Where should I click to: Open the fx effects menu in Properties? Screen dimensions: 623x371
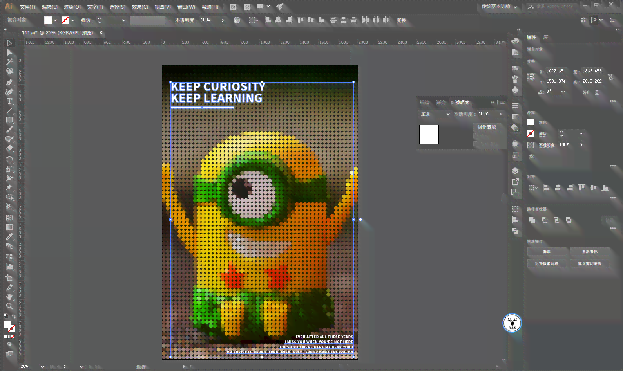[x=532, y=156]
